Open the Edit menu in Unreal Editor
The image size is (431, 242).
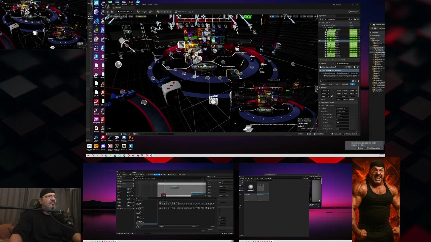coord(118,5)
